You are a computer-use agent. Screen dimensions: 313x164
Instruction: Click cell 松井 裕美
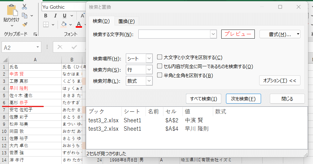pyautogui.click(x=35, y=124)
